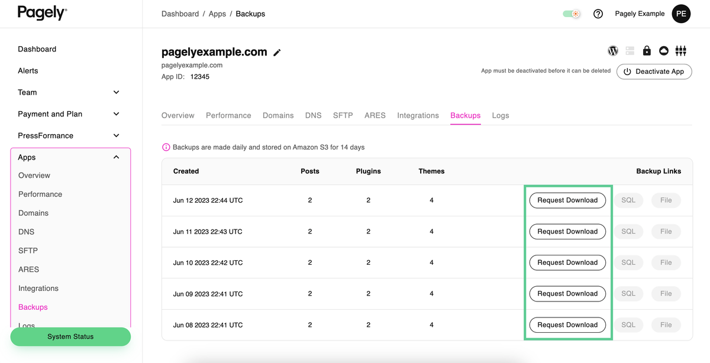Request download for Jun 09 2023 backup
The height and width of the screenshot is (363, 710).
[567, 294]
